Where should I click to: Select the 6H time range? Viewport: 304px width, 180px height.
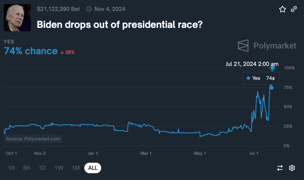27,168
